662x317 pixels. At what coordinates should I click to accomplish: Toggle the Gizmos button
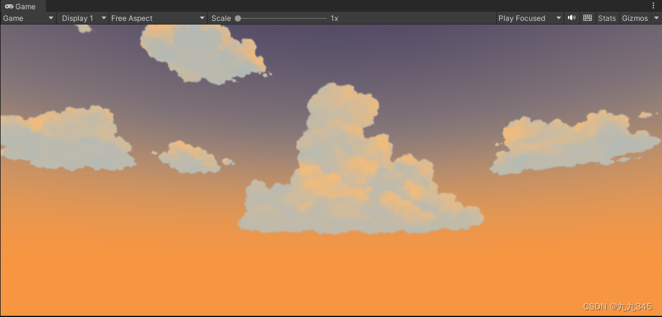635,18
